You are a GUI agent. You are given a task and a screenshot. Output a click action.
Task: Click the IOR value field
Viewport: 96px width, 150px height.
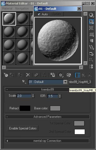pyautogui.click(x=53, y=96)
